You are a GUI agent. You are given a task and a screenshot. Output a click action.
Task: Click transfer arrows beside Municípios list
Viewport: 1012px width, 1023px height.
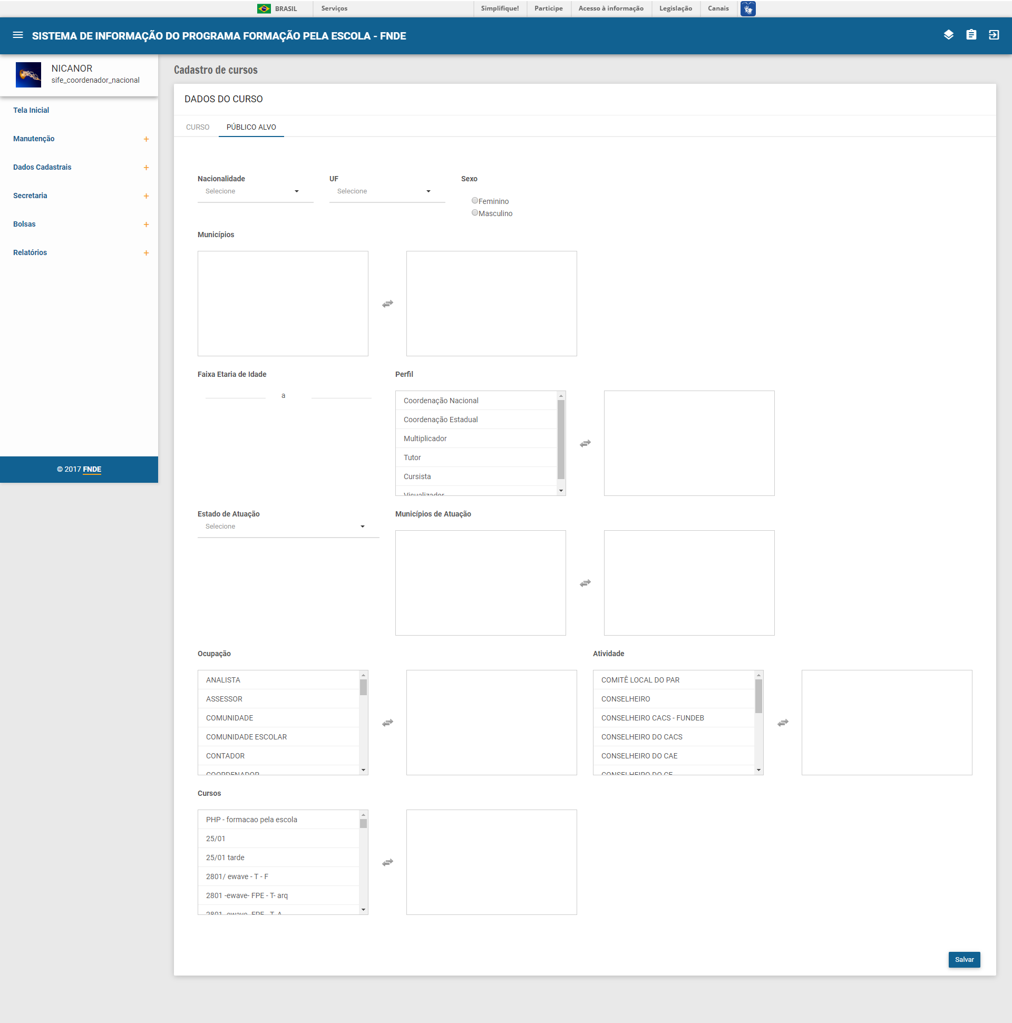tap(387, 304)
